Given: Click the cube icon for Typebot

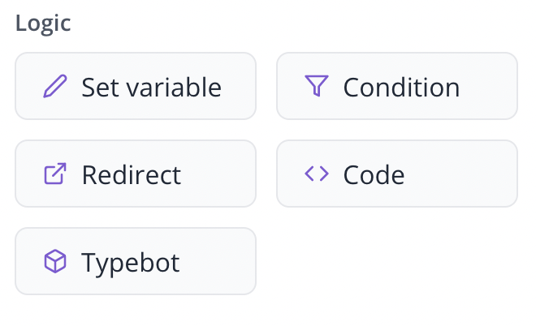Looking at the screenshot, I should 54,261.
